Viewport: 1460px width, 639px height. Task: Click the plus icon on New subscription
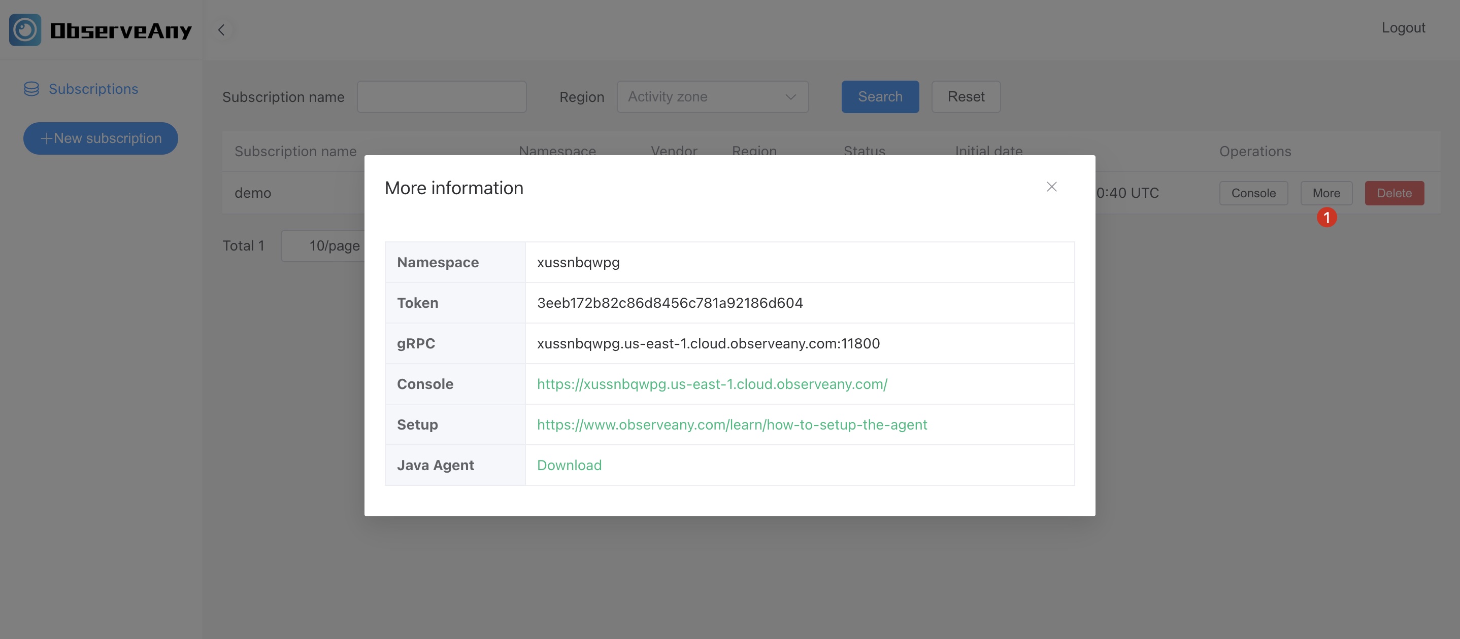point(47,138)
